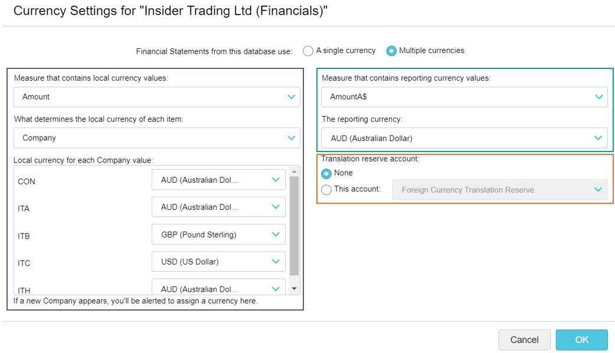Open ITC's 'USD (US Dollar)' currency dropdown
This screenshot has width=615, height=353.
coord(218,262)
